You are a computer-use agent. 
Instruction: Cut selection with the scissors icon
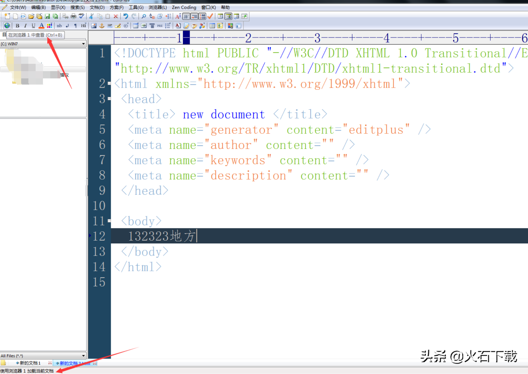91,16
